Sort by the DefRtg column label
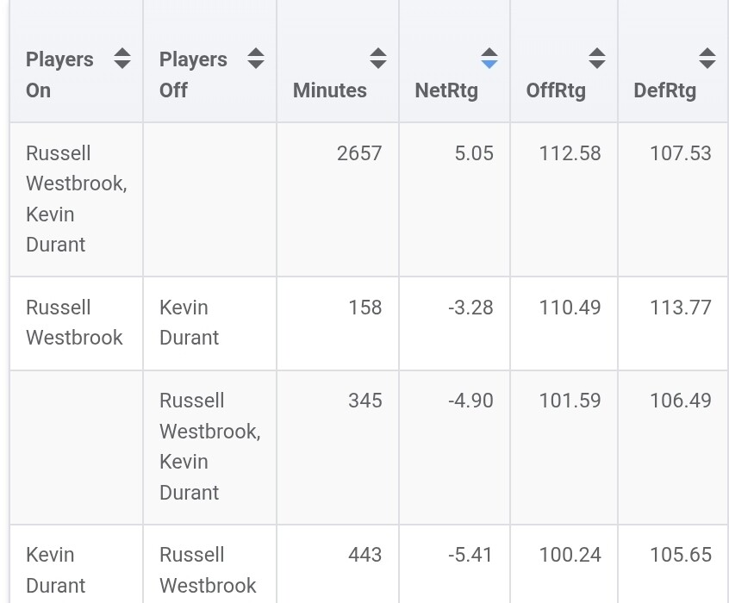Viewport: 729px width, 603px height. [x=664, y=90]
